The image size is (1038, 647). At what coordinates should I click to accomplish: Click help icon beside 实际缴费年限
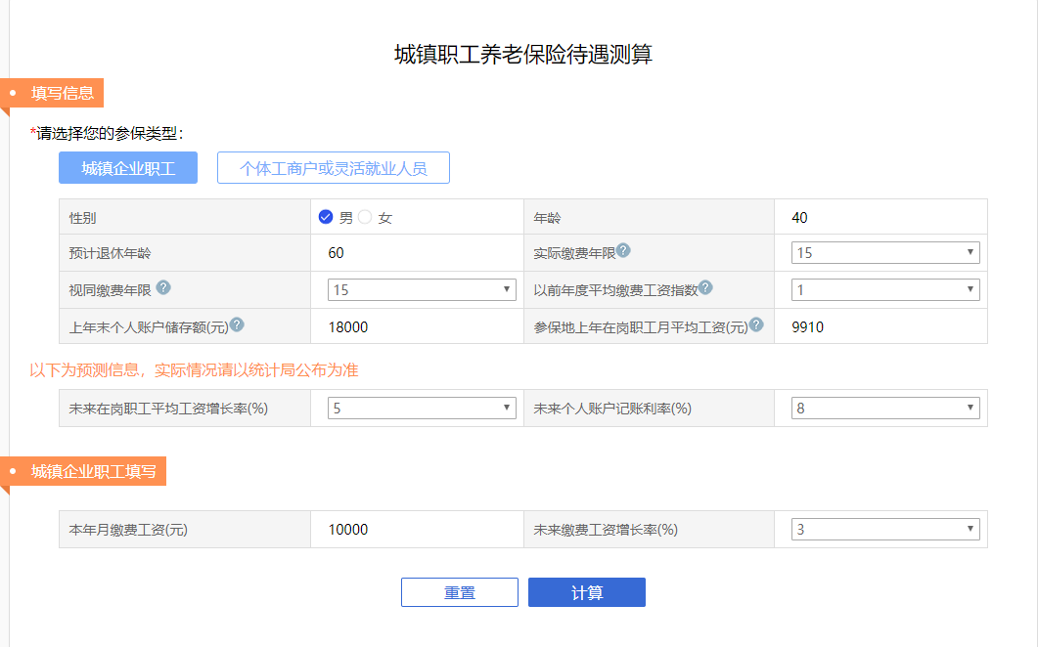[x=623, y=251]
